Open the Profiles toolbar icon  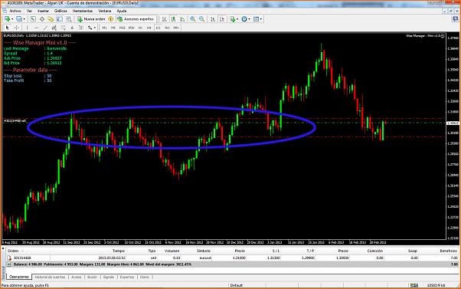(19, 19)
